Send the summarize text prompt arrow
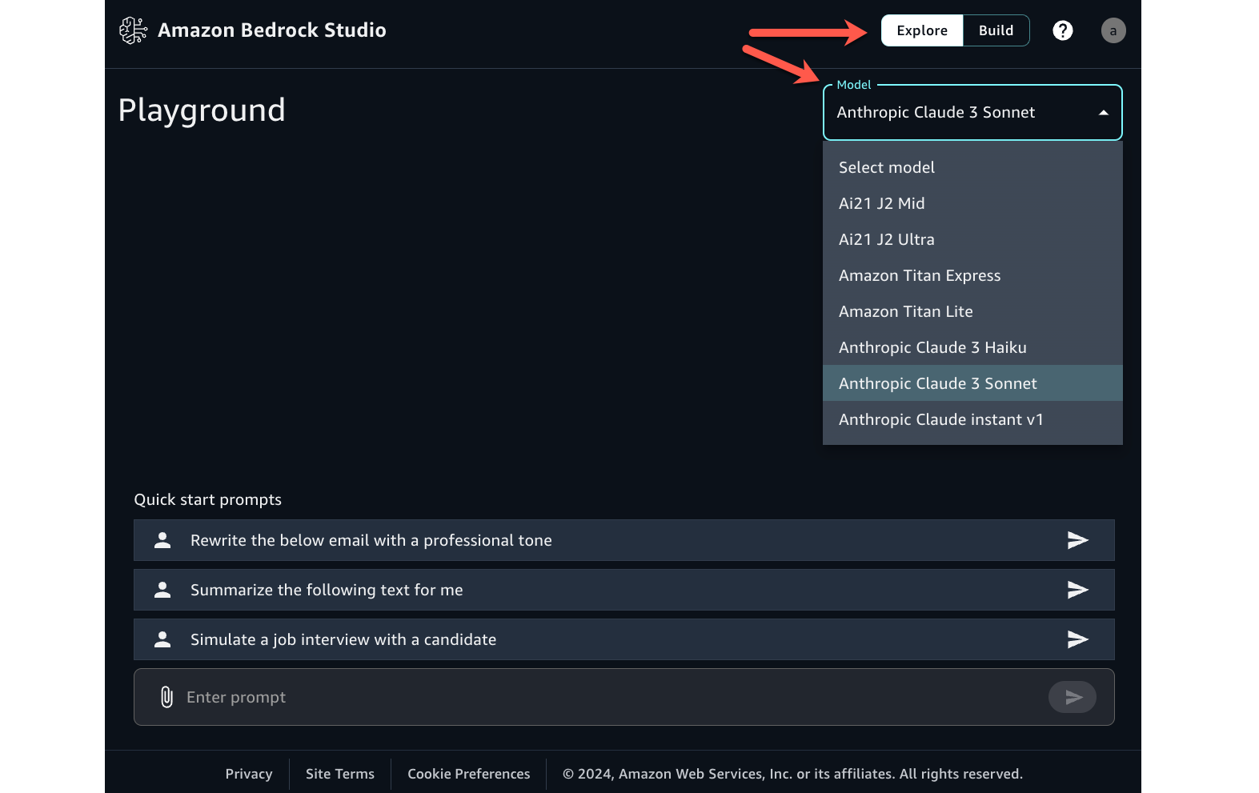Viewport: 1259px width, 793px height. [1077, 590]
